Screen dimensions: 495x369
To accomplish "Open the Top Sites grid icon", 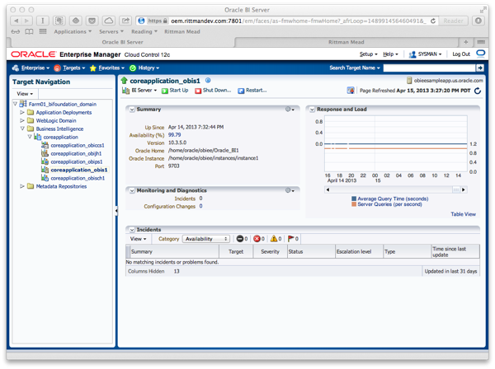I will pyautogui.click(x=43, y=31).
